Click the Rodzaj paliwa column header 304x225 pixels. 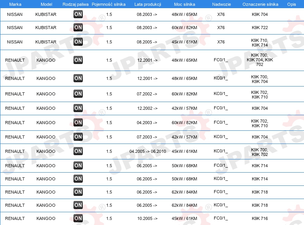tap(75, 4)
